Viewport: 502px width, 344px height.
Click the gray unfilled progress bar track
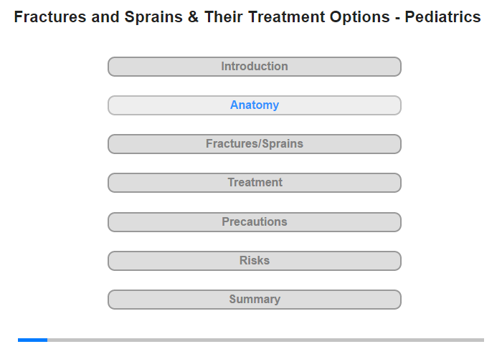pyautogui.click(x=266, y=340)
